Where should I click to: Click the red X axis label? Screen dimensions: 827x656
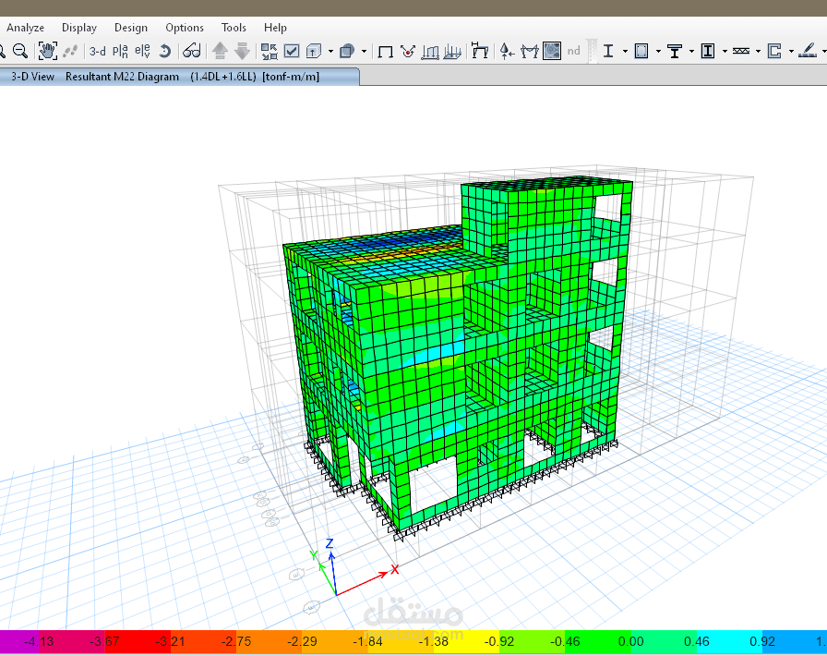(394, 569)
